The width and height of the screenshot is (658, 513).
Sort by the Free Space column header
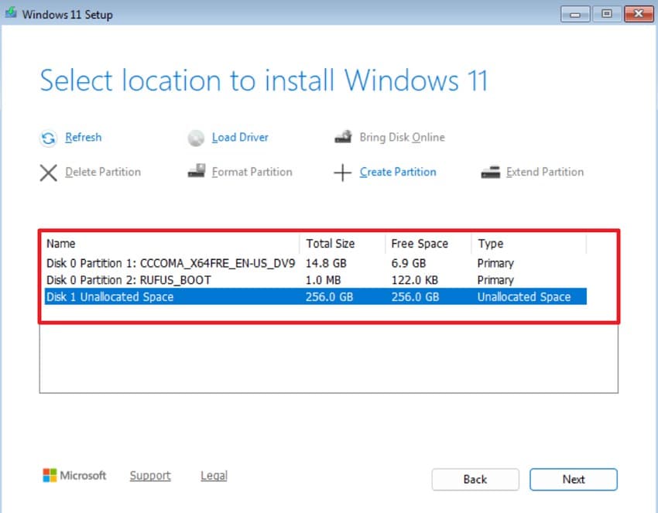428,244
